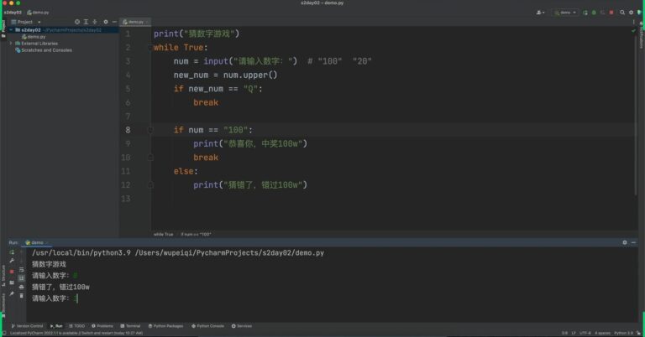The height and width of the screenshot is (337, 645).
Task: Click s2day02 breadcrumb in navigation bar
Action: (13, 13)
